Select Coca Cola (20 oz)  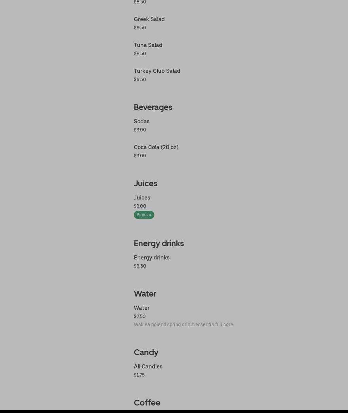click(x=156, y=147)
